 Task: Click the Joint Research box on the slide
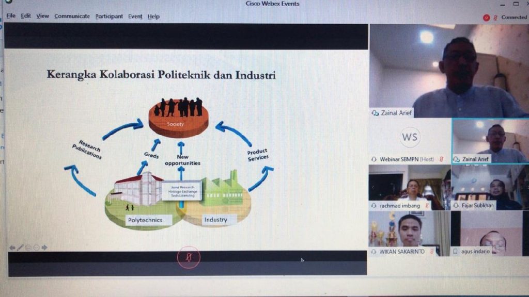coord(182,191)
